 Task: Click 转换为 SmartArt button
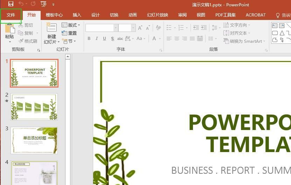pyautogui.click(x=244, y=41)
